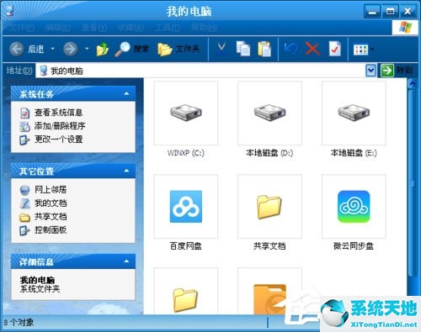
Task: Click the copy toolbar icon
Action: tap(243, 50)
